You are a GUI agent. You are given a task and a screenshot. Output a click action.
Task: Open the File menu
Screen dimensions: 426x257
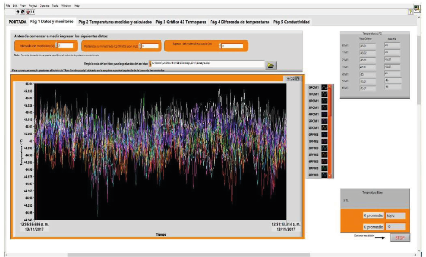[x=8, y=5]
